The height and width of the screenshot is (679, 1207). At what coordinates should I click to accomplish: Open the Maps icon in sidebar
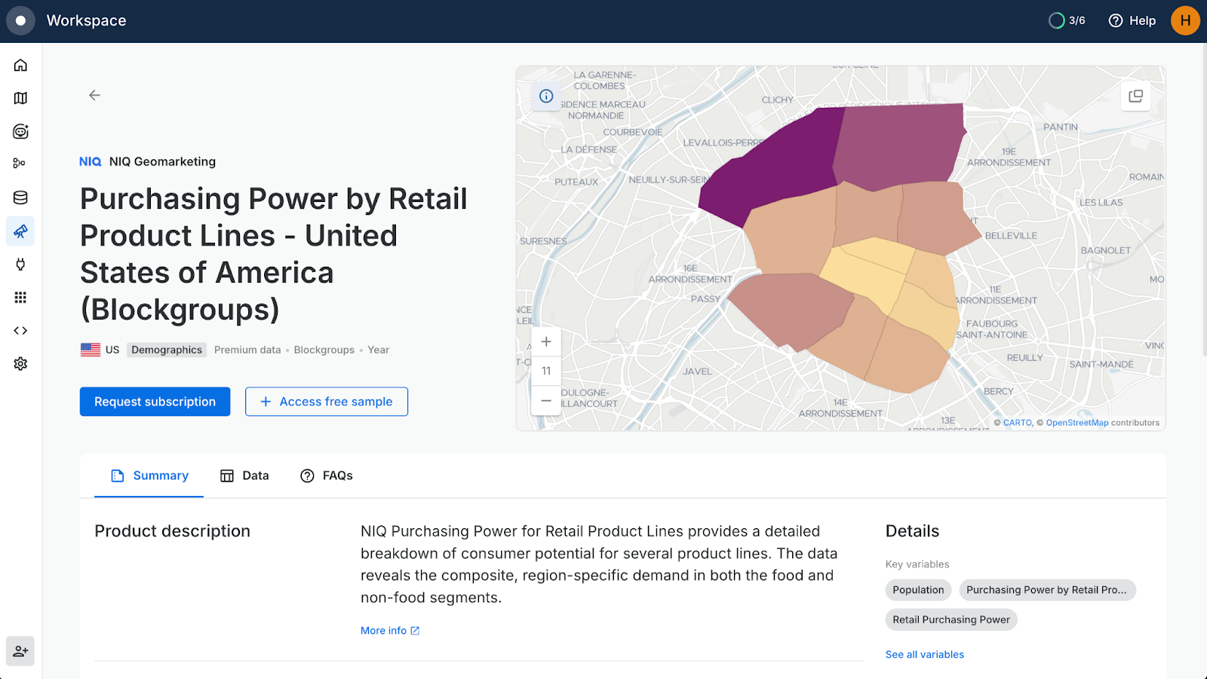point(20,98)
